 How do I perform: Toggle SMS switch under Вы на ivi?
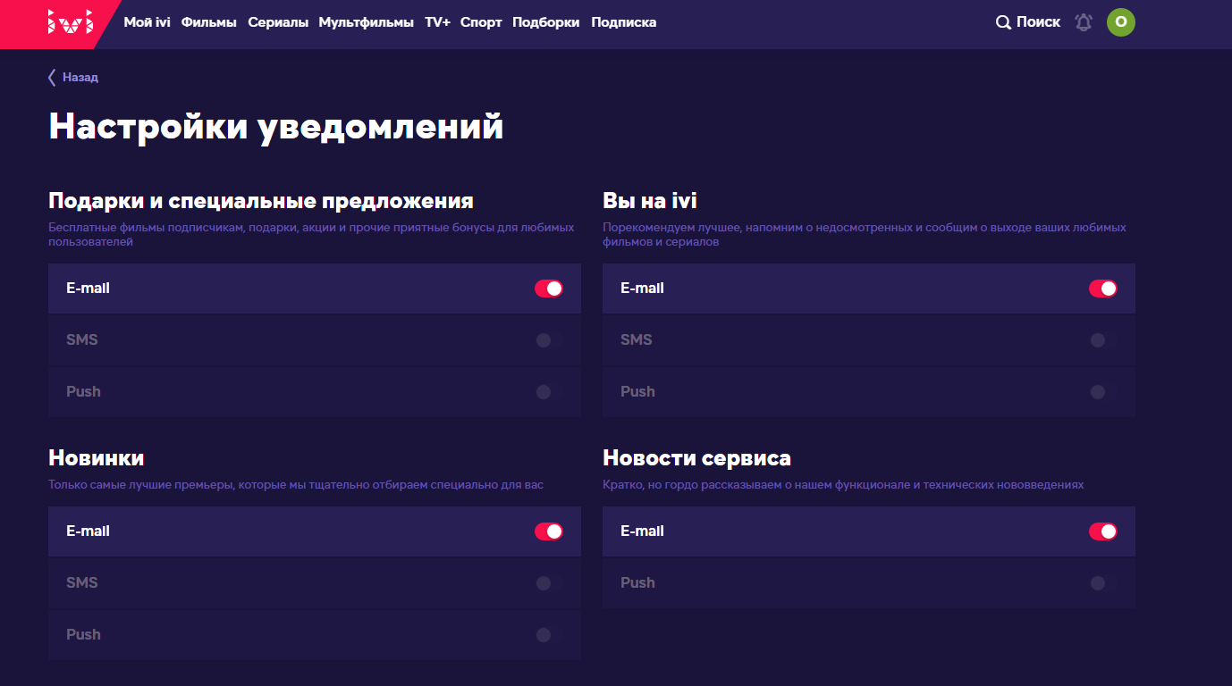[1103, 340]
